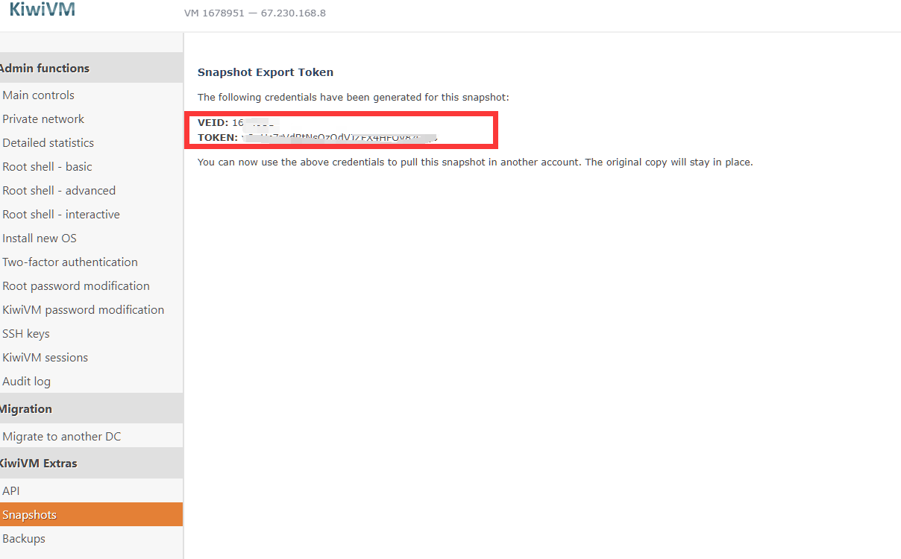
Task: Select Install new OS
Action: pos(40,239)
